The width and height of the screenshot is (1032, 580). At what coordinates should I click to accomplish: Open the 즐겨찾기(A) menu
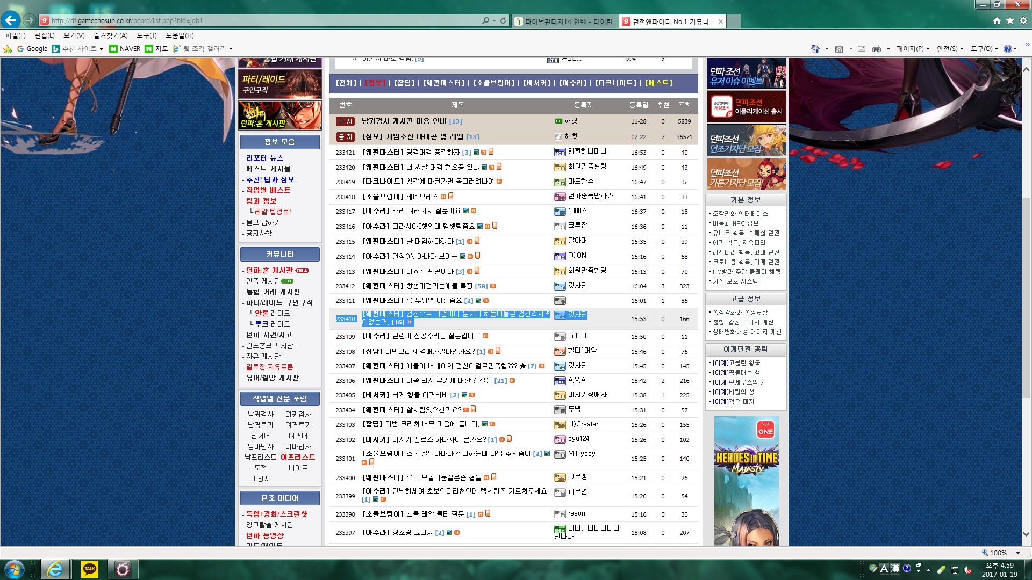point(110,35)
